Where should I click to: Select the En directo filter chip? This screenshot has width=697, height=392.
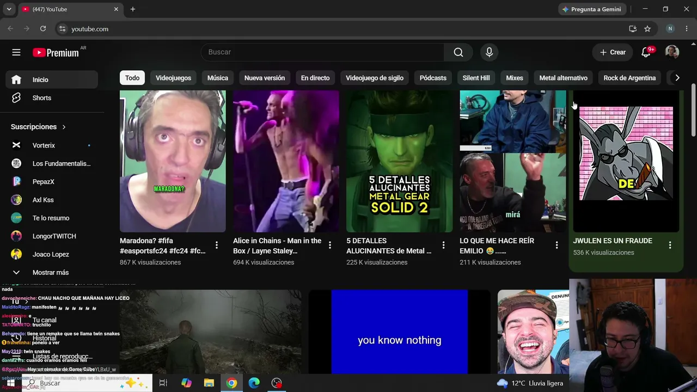coord(315,78)
